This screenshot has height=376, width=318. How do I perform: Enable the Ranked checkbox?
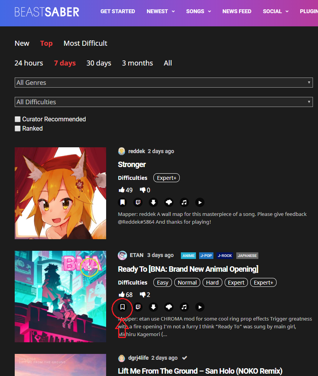[17, 129]
